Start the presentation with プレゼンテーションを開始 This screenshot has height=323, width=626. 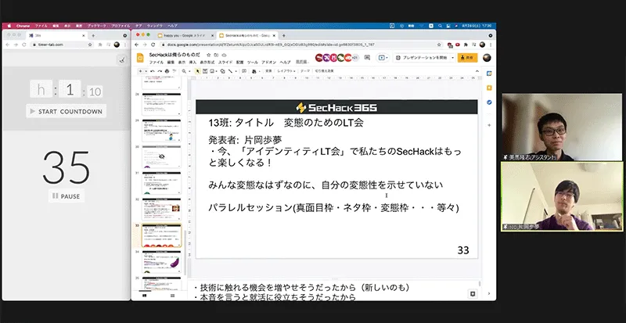422,58
